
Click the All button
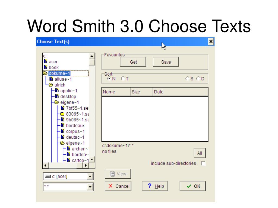click(200, 153)
